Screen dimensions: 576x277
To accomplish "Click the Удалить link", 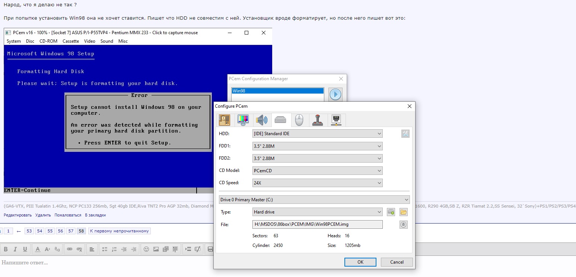I will coord(43,215).
